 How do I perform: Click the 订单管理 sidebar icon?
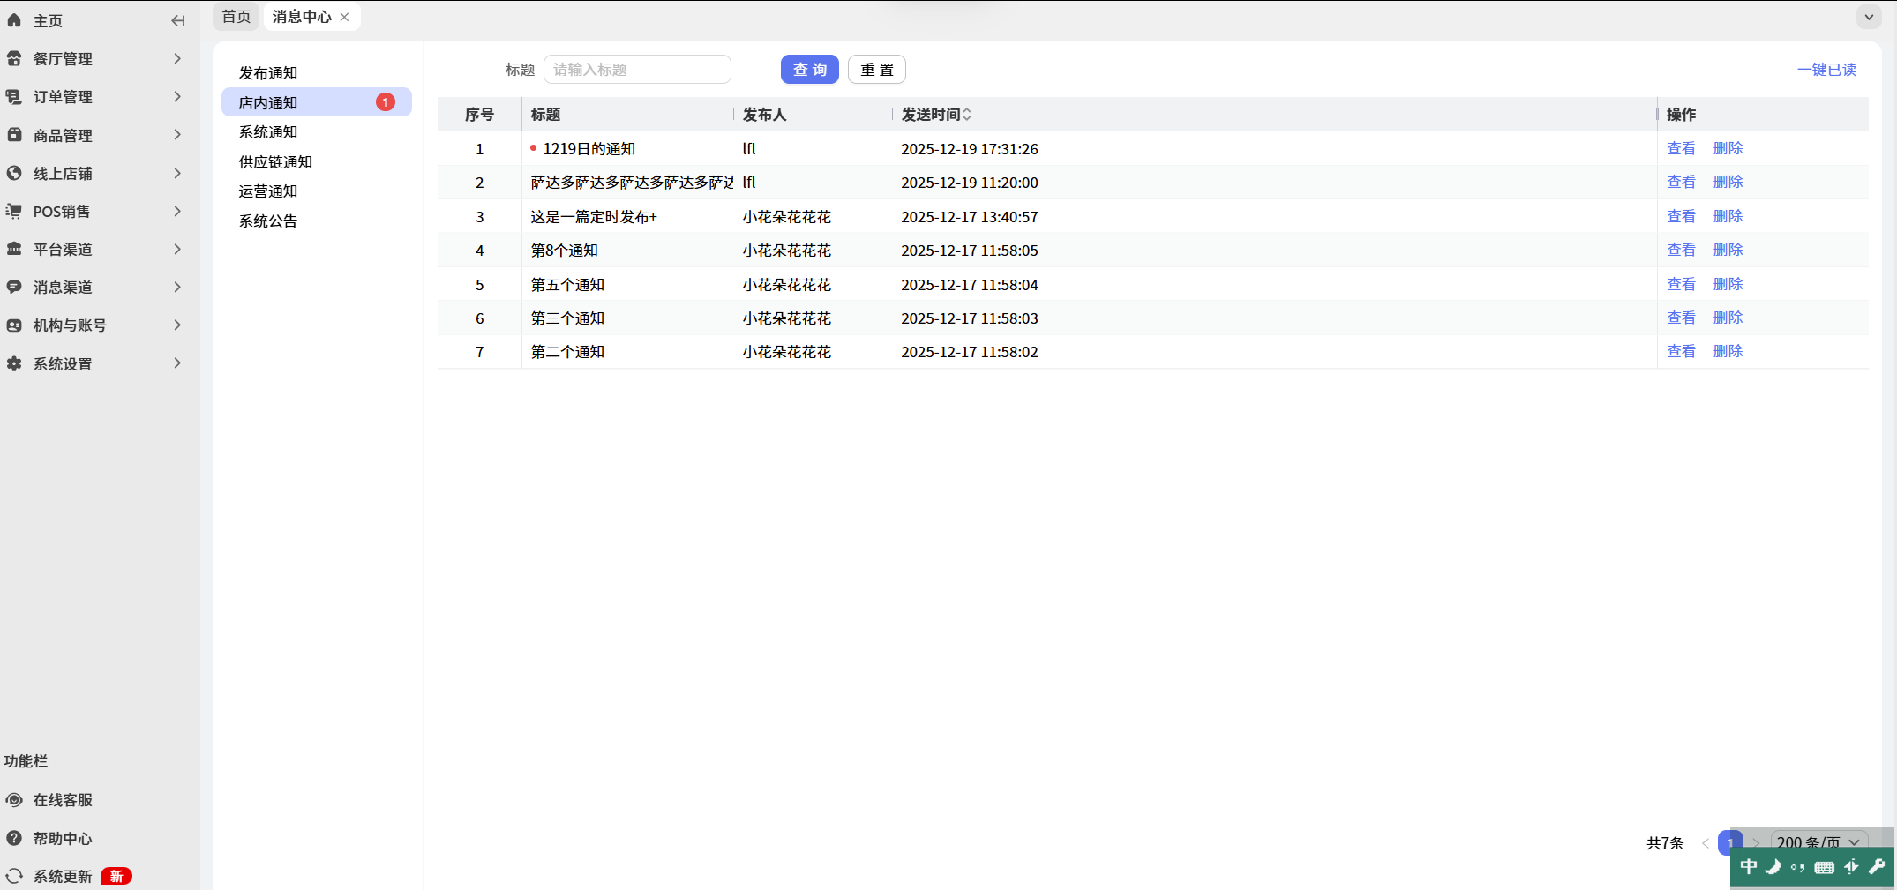[x=14, y=96]
